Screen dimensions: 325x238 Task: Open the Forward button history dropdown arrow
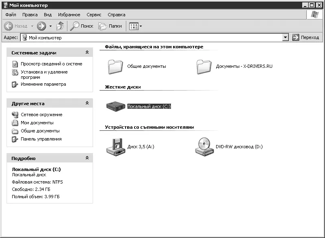point(50,26)
